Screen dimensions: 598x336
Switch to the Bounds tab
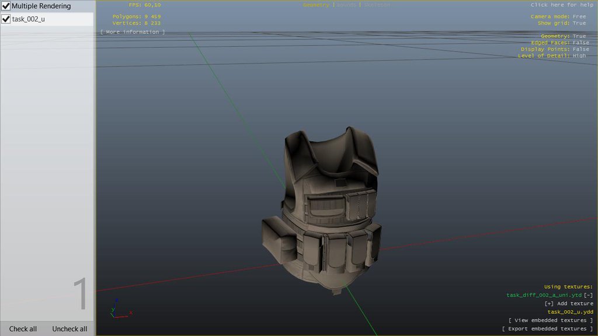coord(347,5)
